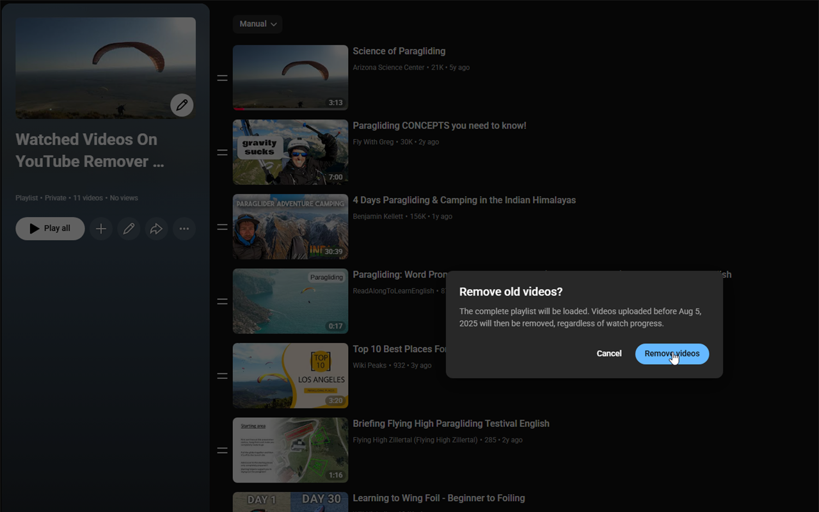The width and height of the screenshot is (819, 512).
Task: Visit the Fly With Greg channel
Action: point(373,142)
